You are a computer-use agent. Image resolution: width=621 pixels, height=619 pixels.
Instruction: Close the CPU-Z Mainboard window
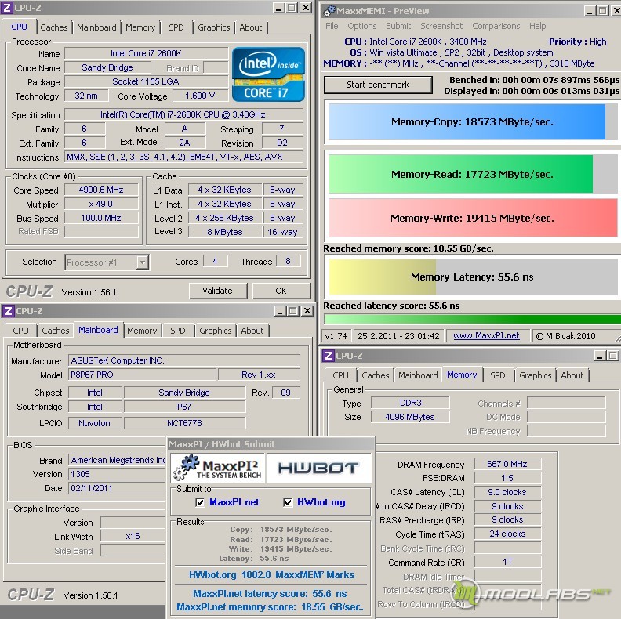click(x=307, y=311)
